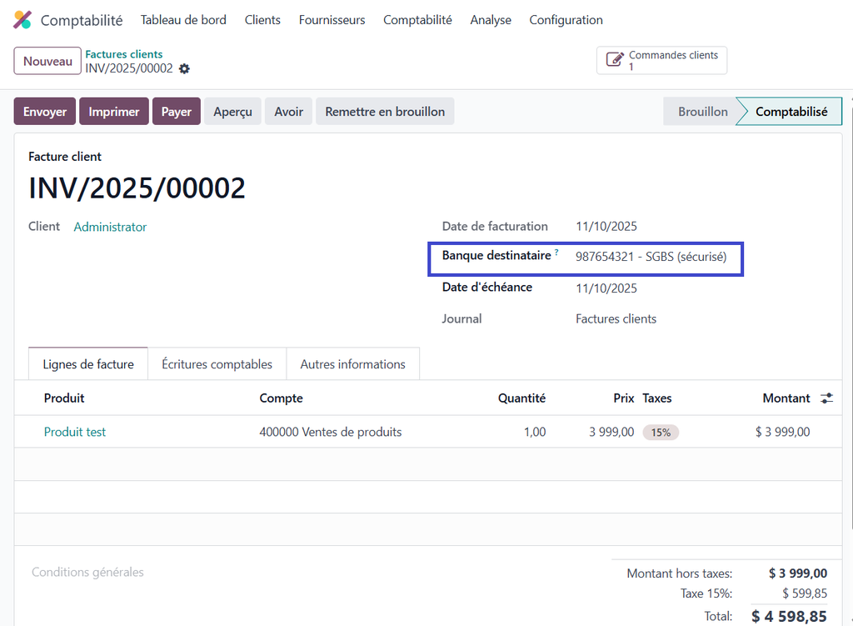853x626 pixels.
Task: Click the Banque destinataire help question mark
Action: pyautogui.click(x=556, y=252)
